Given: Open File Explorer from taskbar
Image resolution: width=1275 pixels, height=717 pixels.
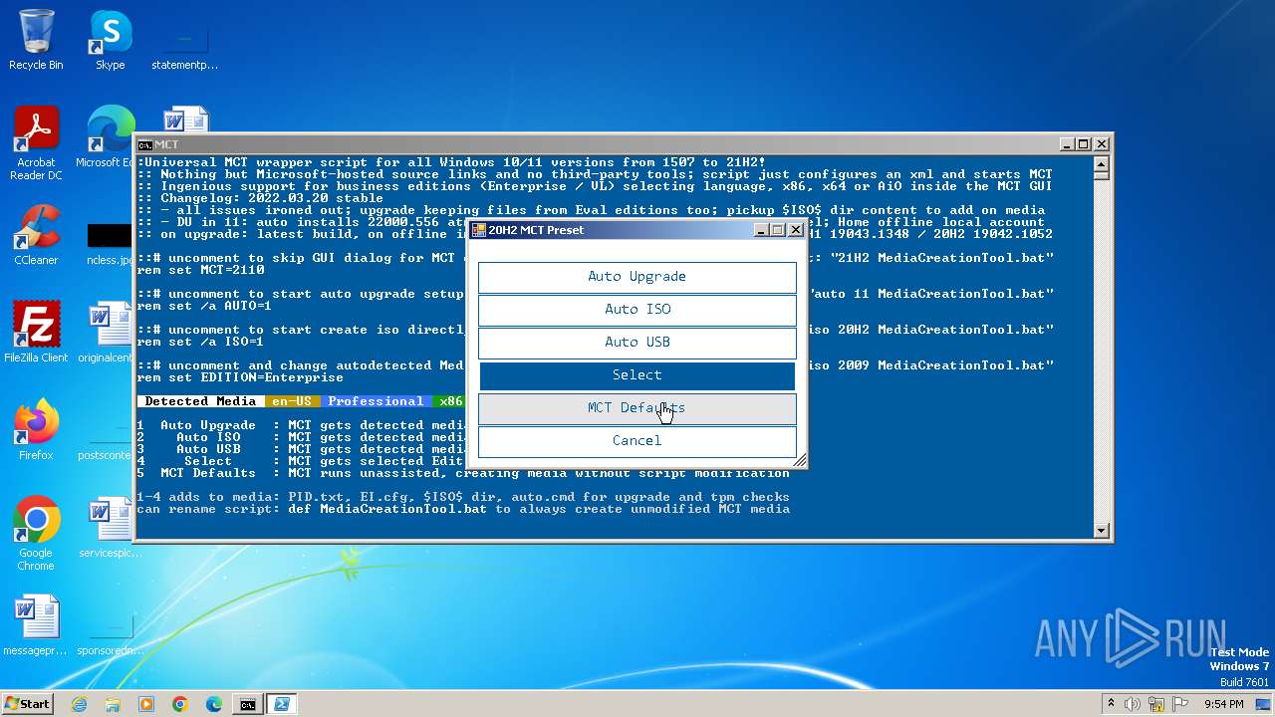Looking at the screenshot, I should pyautogui.click(x=113, y=704).
